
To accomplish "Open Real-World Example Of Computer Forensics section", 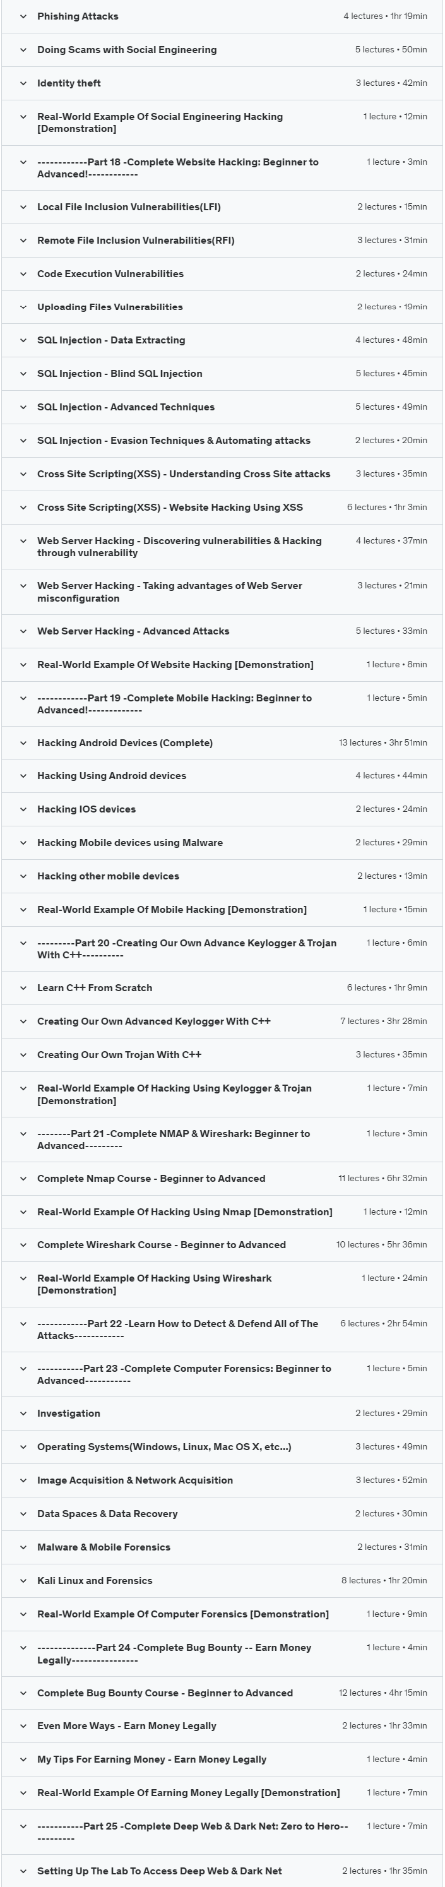I will coord(183,1614).
